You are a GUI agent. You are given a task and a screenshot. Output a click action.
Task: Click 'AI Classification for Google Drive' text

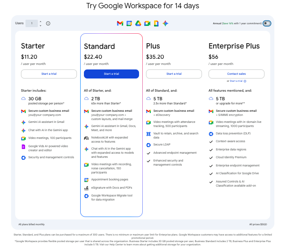coord(237,173)
